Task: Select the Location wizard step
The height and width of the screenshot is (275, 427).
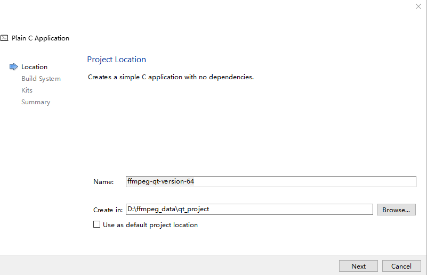Action: 34,67
